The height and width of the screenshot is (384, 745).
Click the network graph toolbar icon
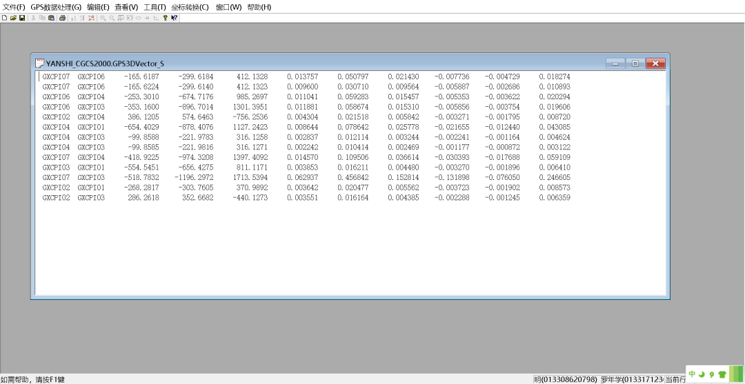pos(91,18)
